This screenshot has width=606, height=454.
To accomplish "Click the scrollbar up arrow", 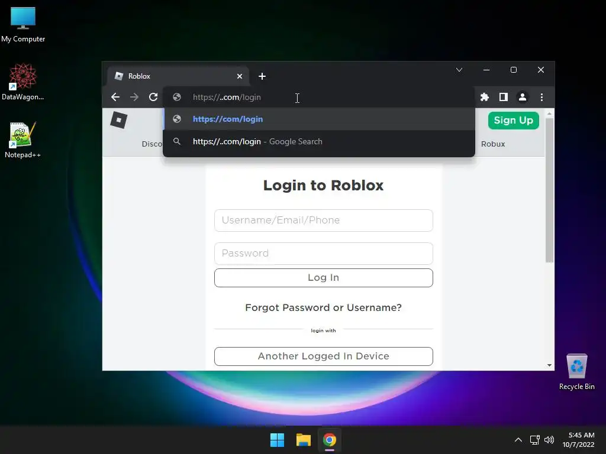I will coord(549,113).
